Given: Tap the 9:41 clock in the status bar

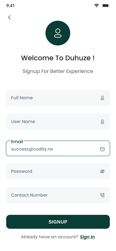Looking at the screenshot, I should pyautogui.click(x=11, y=6).
